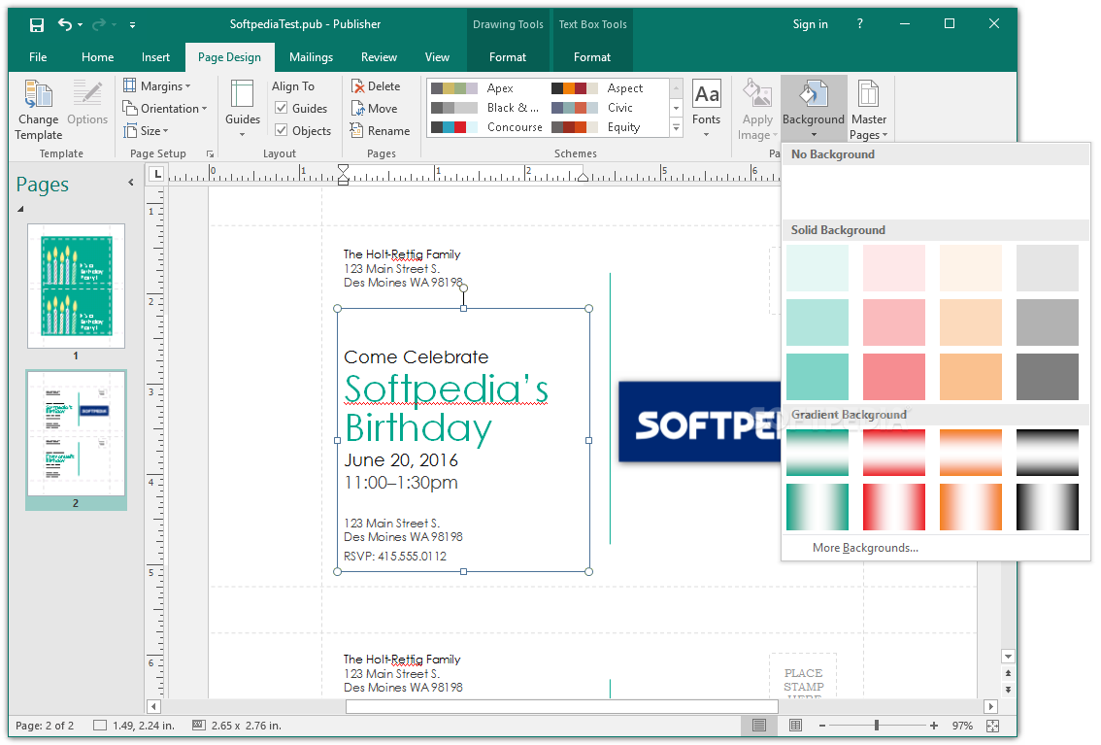
Task: Click the Undo arrow icon
Action: pos(65,24)
